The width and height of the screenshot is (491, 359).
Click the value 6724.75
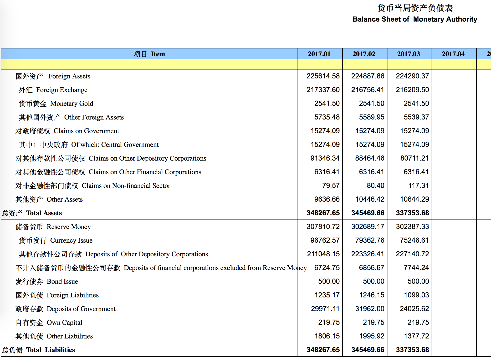327,268
